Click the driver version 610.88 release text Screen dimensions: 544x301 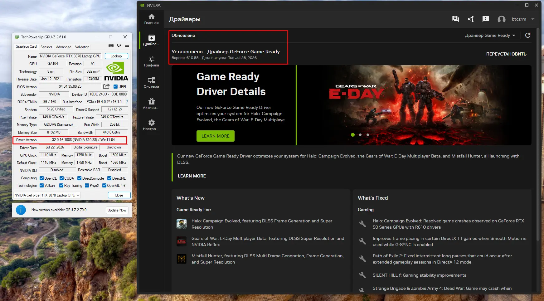pyautogui.click(x=214, y=58)
